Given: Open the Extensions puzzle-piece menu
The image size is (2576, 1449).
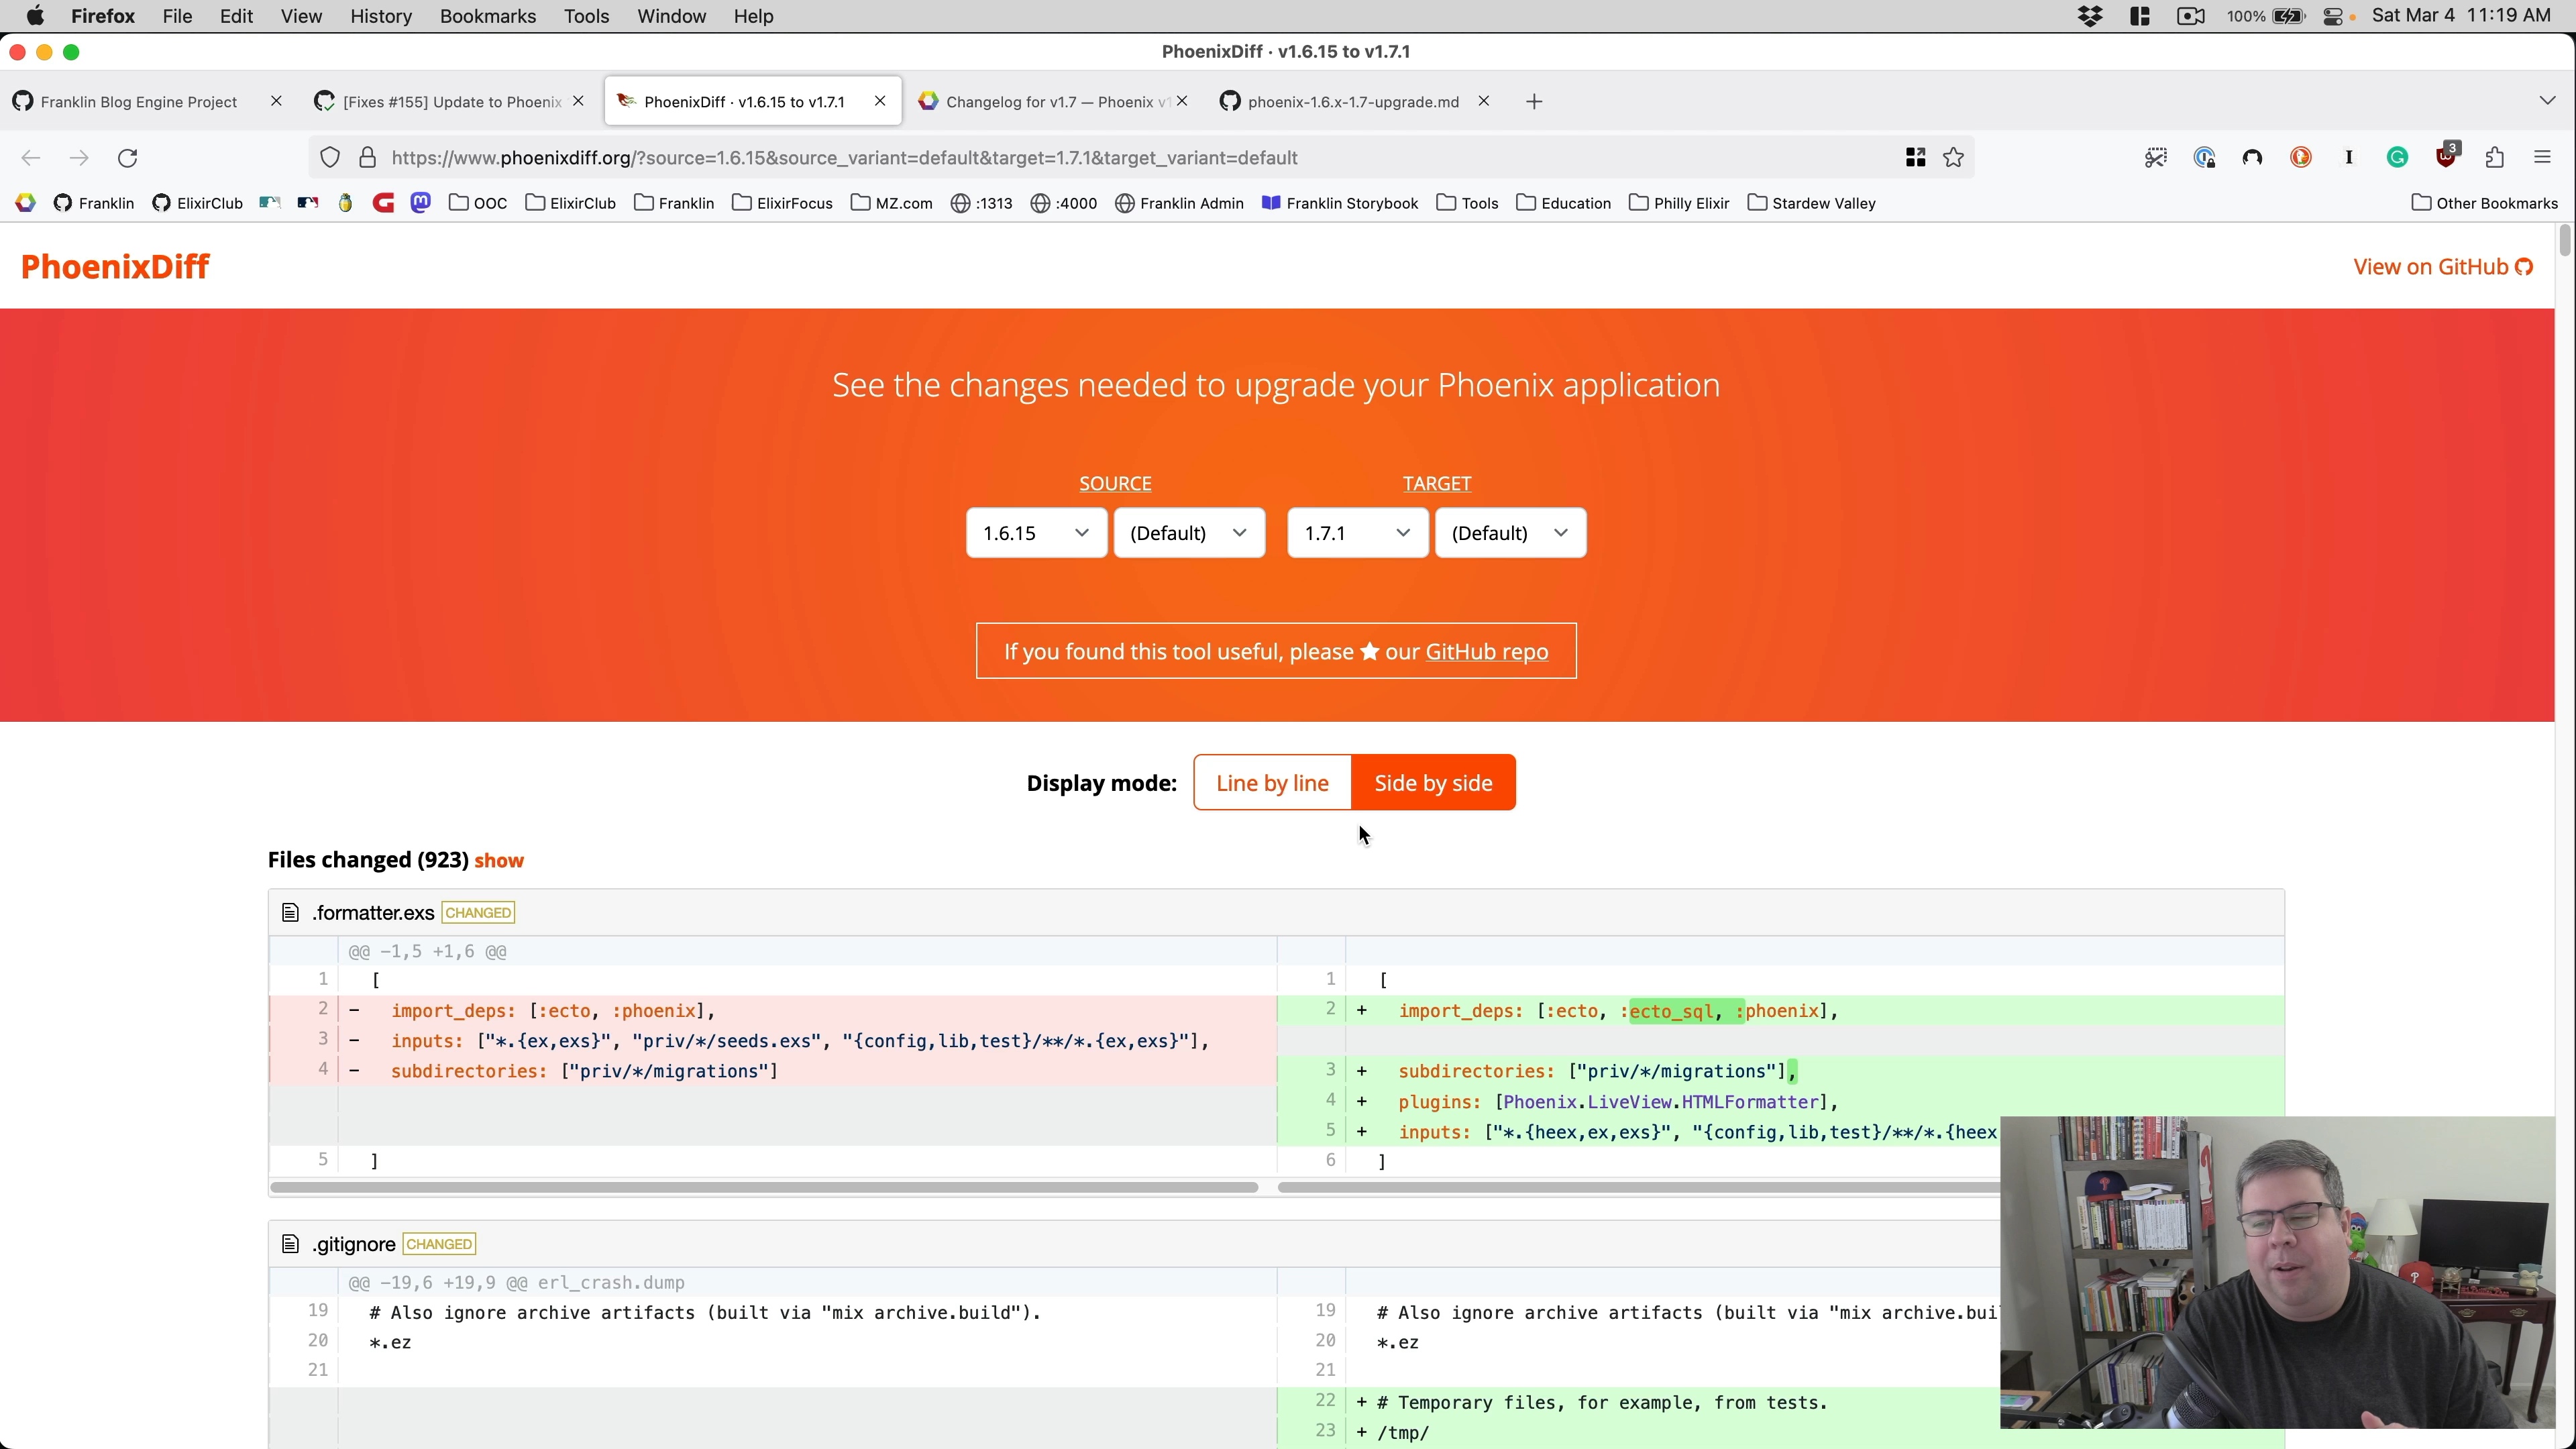Looking at the screenshot, I should pos(2494,158).
